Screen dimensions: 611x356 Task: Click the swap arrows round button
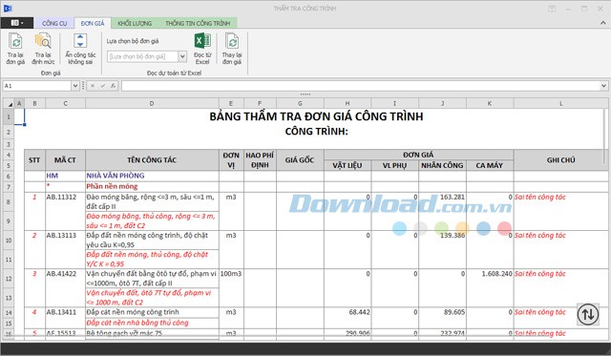coord(588,314)
